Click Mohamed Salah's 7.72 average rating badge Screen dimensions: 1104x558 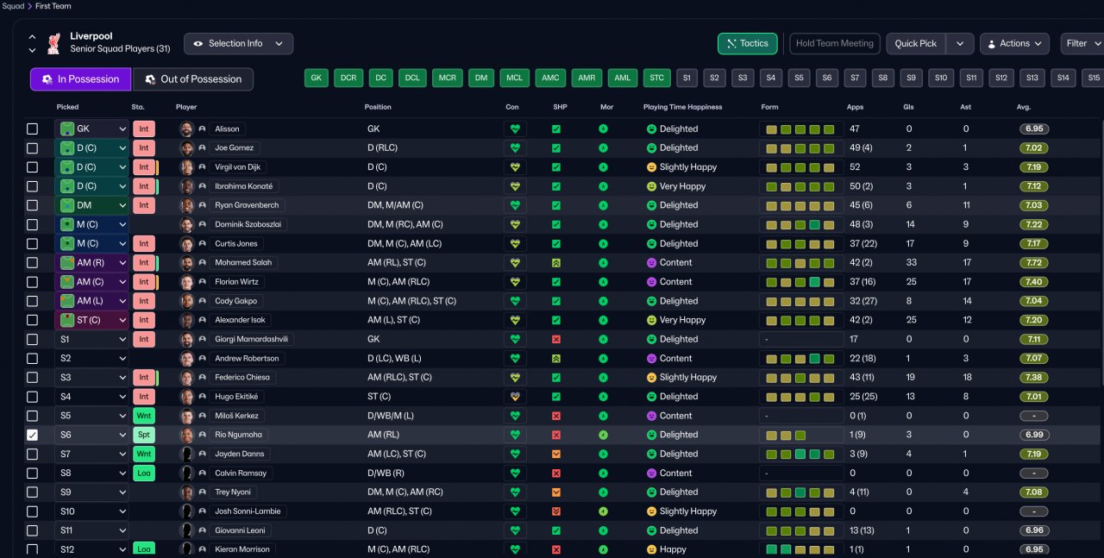[x=1033, y=263]
